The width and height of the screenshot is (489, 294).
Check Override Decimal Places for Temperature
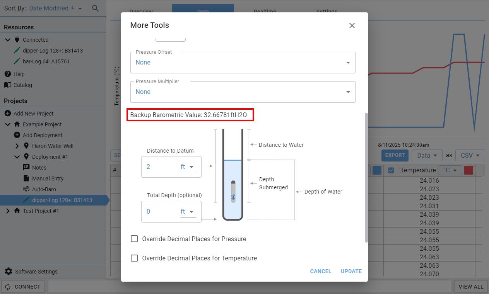pyautogui.click(x=134, y=258)
